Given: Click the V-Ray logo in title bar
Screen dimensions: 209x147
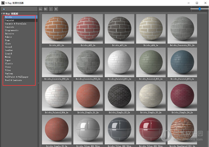Looking at the screenshot, I should (3, 2).
